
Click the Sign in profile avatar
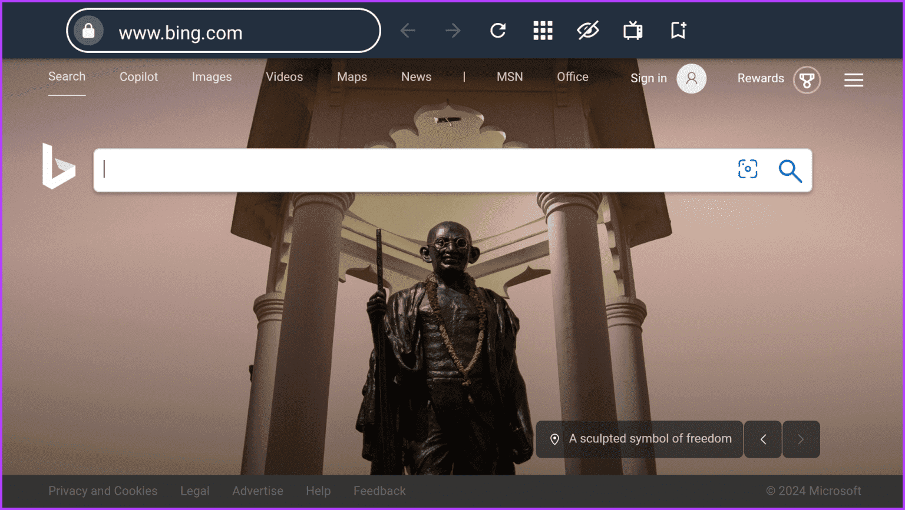(x=691, y=79)
